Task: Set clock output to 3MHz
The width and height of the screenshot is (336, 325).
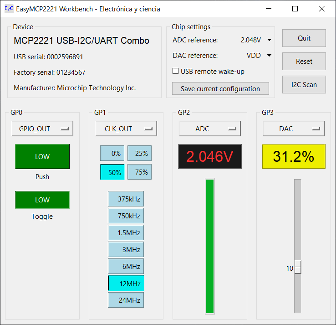Action: coord(126,249)
